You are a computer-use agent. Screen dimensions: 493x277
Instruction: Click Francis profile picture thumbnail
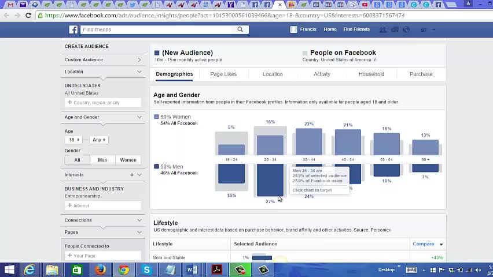(x=293, y=29)
